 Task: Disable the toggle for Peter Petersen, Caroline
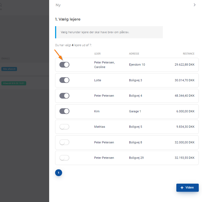click(64, 65)
